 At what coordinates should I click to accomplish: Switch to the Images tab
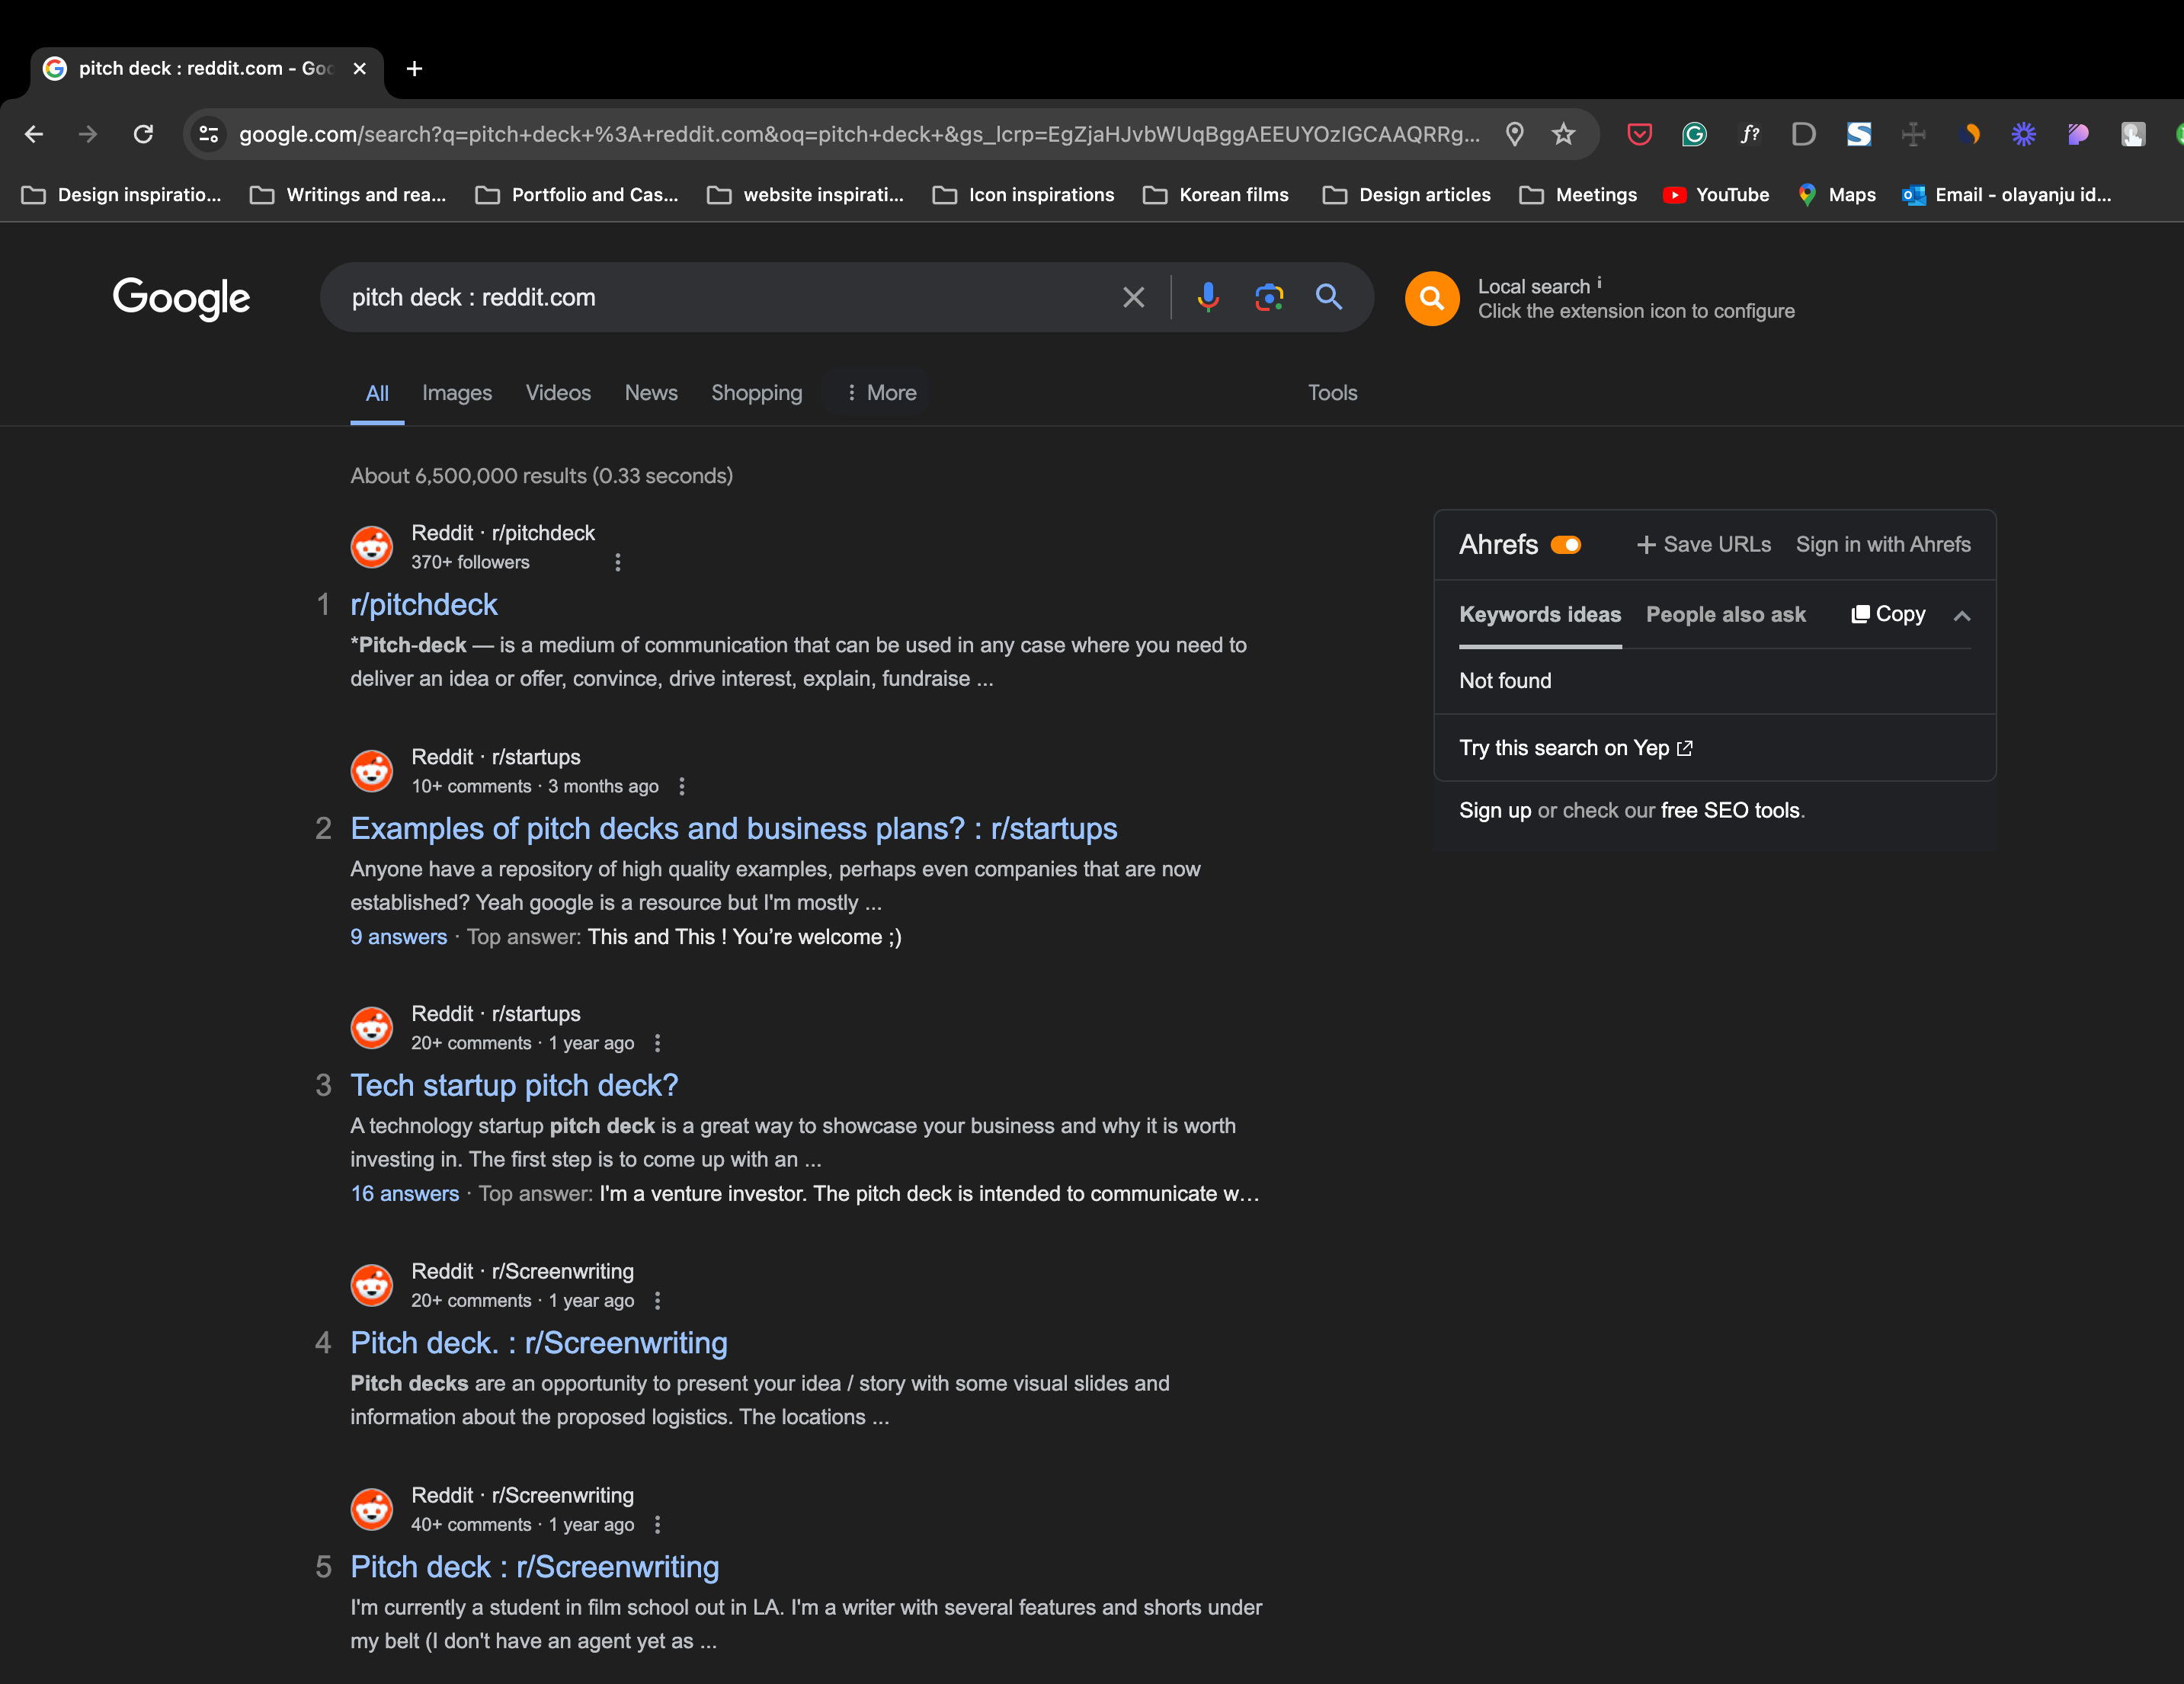[456, 393]
